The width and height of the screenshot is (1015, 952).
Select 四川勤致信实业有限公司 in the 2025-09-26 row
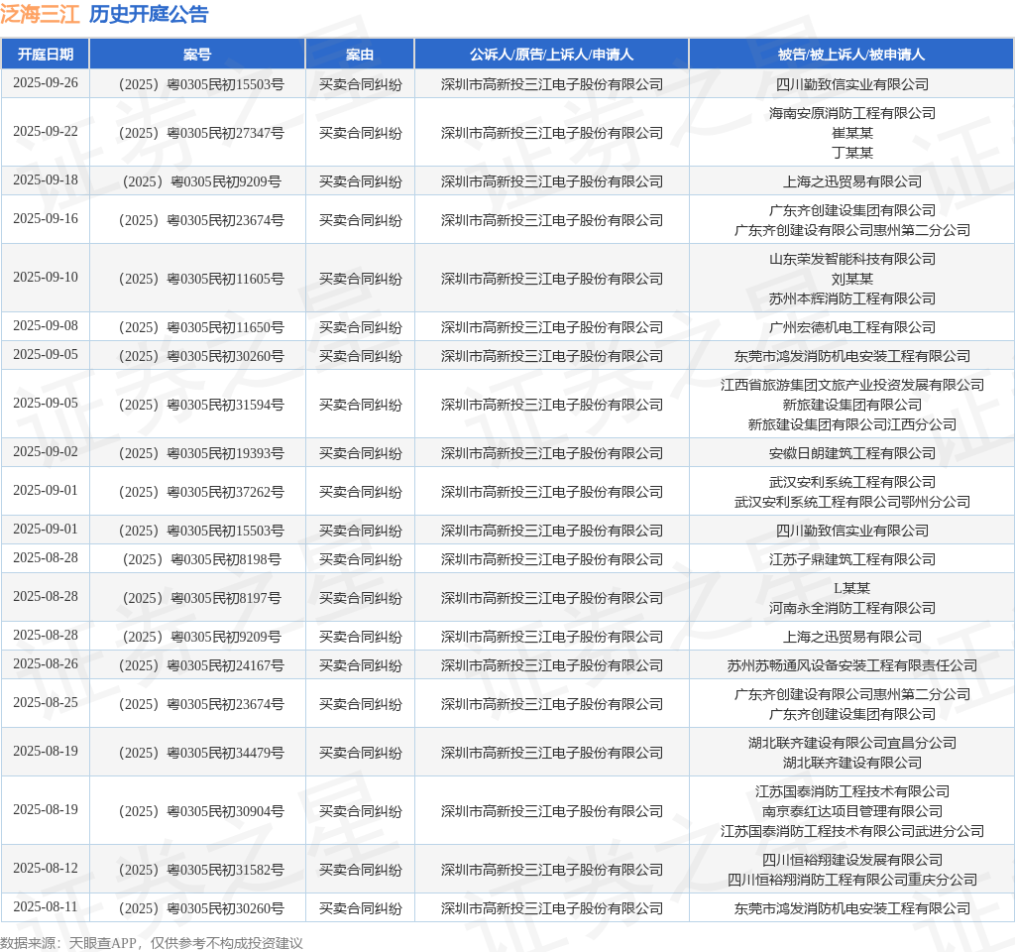coord(851,84)
